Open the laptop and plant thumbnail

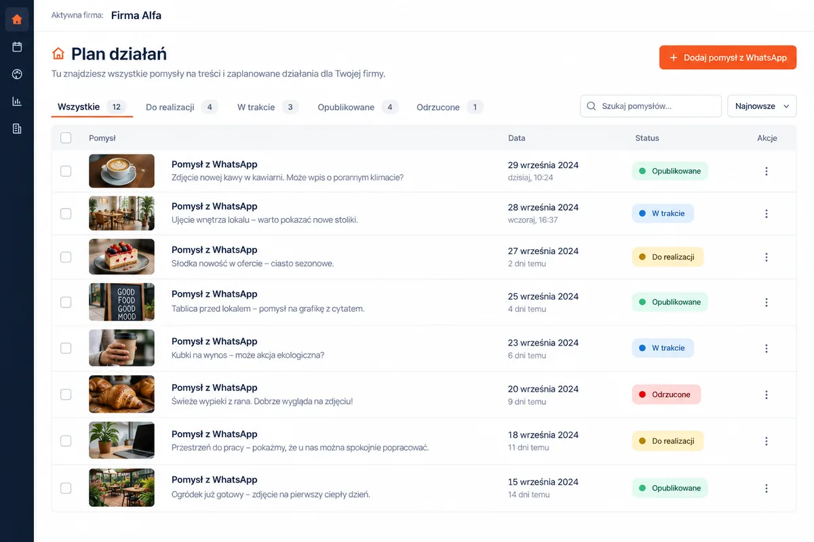tap(121, 440)
